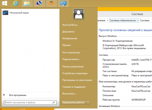Expand arrow after Система и безопасность

[138, 20]
